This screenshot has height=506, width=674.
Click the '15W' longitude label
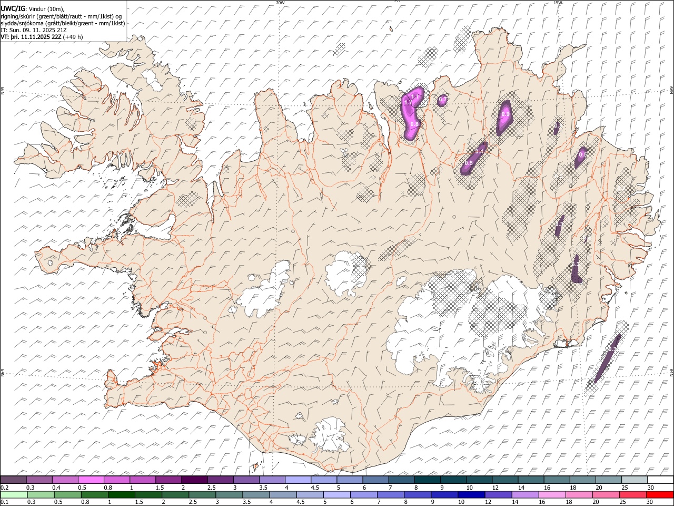[x=558, y=3]
